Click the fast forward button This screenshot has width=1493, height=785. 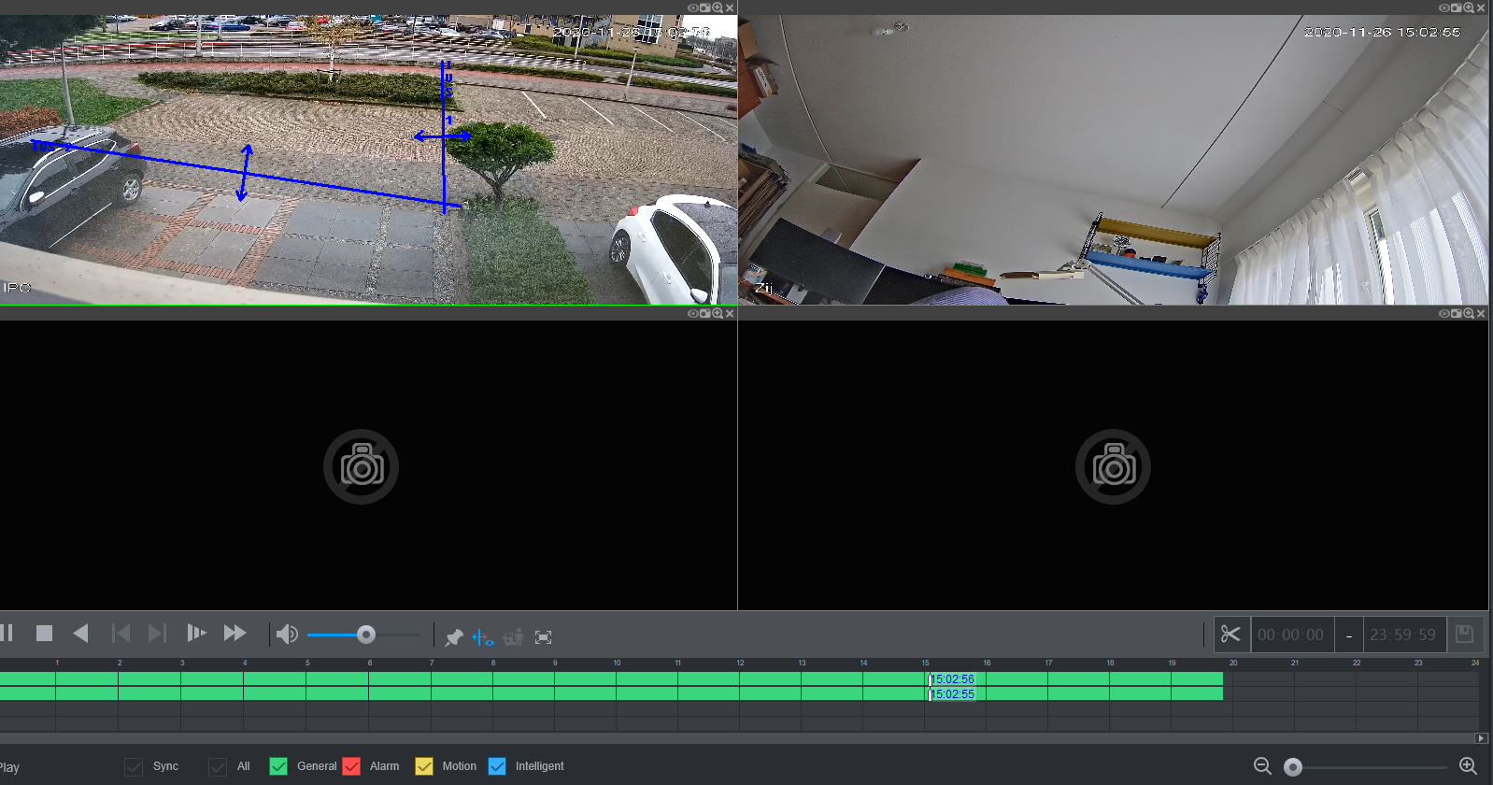[235, 634]
